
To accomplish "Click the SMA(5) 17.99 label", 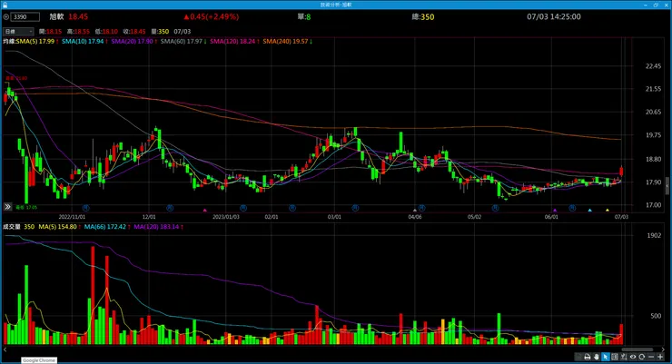I will [37, 42].
